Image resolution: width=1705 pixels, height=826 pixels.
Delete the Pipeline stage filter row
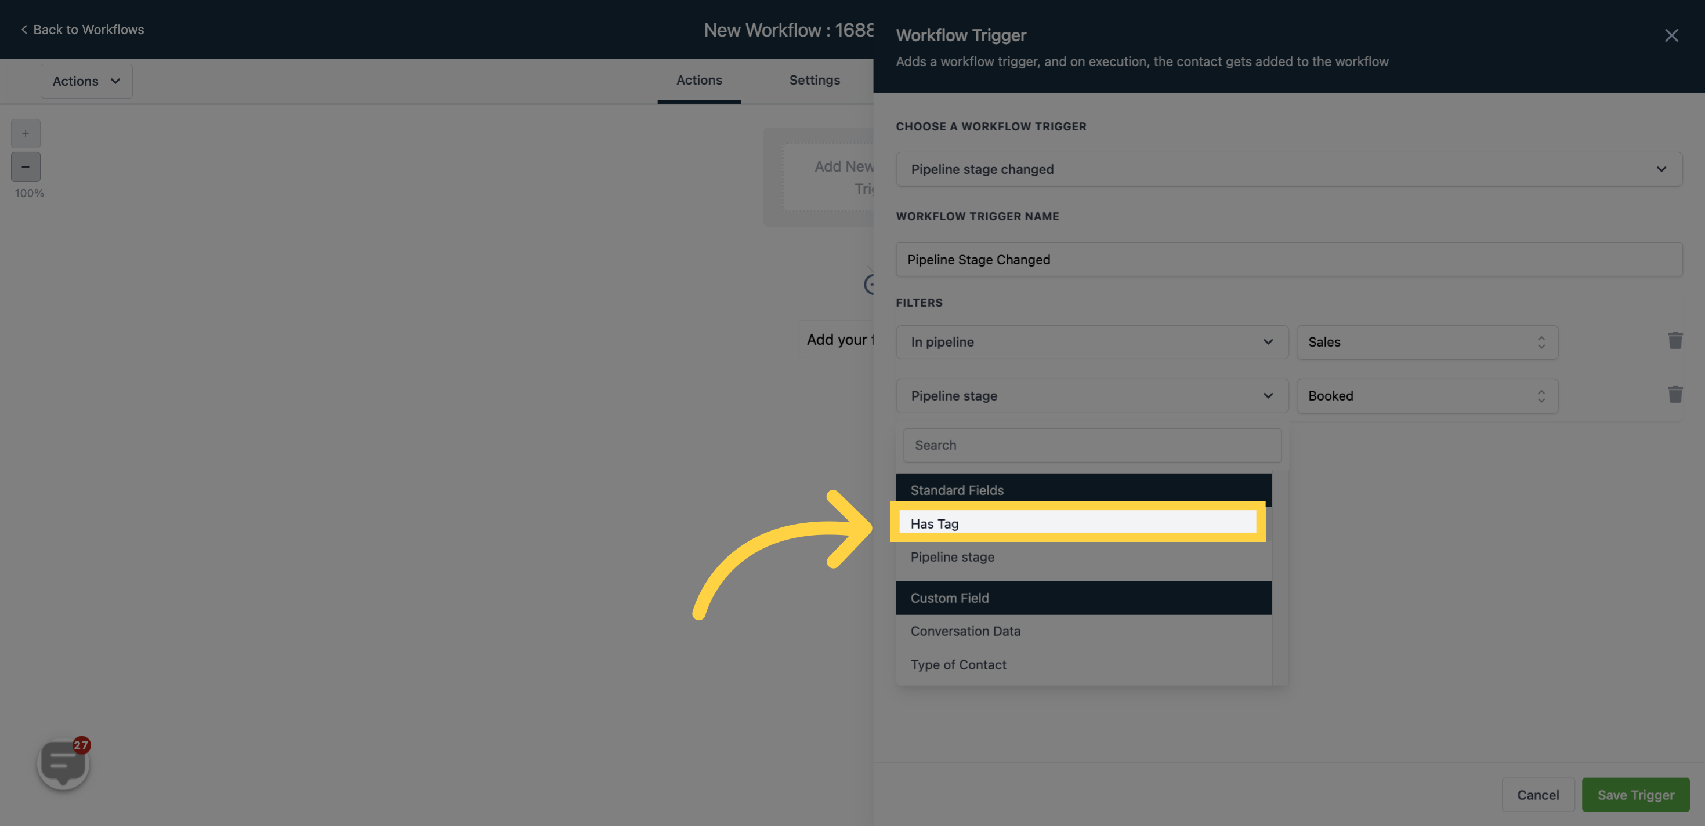click(x=1675, y=395)
